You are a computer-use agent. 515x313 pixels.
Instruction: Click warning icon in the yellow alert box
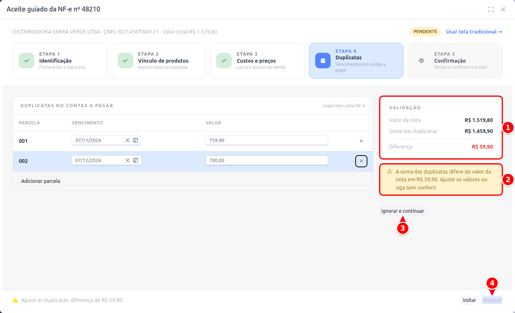(x=390, y=171)
